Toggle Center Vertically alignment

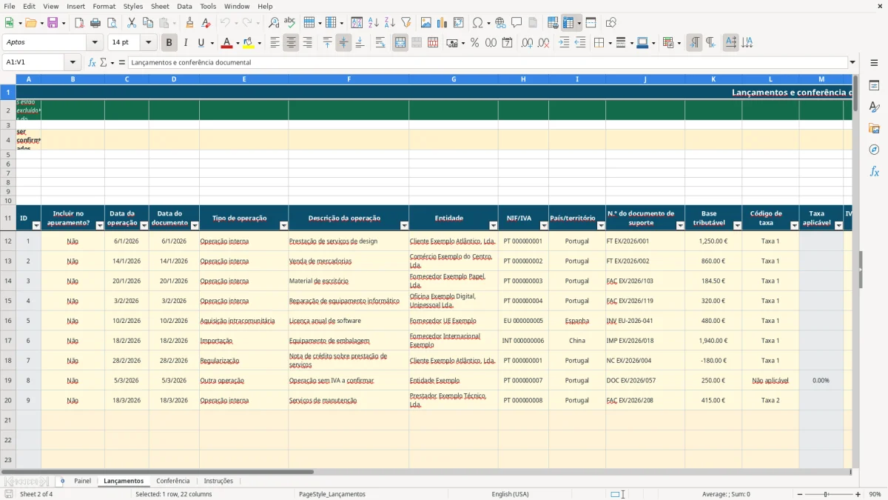click(x=343, y=43)
